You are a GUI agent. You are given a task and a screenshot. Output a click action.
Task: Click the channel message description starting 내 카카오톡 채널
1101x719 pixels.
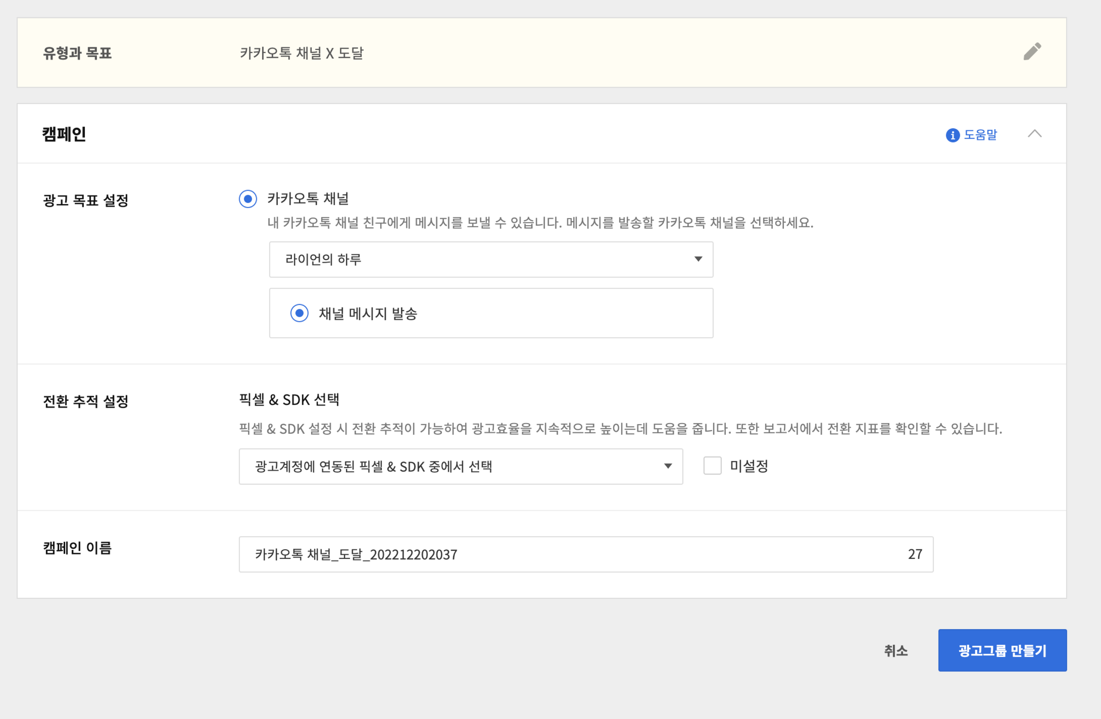tap(540, 223)
